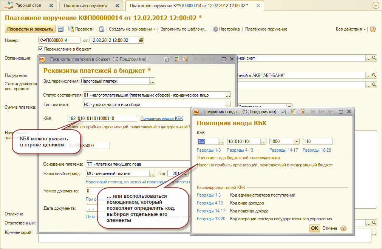Open selection for KBK digits 1-3 field
Viewport: 382px width, 249px height.
[x=221, y=141]
